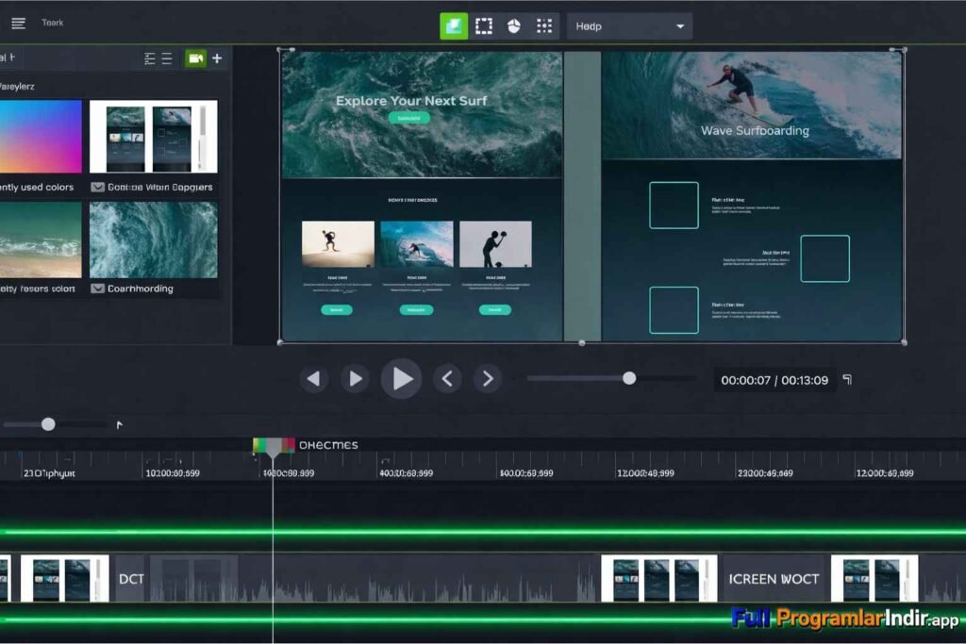Click the Track menu item in the top bar
Screen dimensions: 966x644
[x=52, y=22]
